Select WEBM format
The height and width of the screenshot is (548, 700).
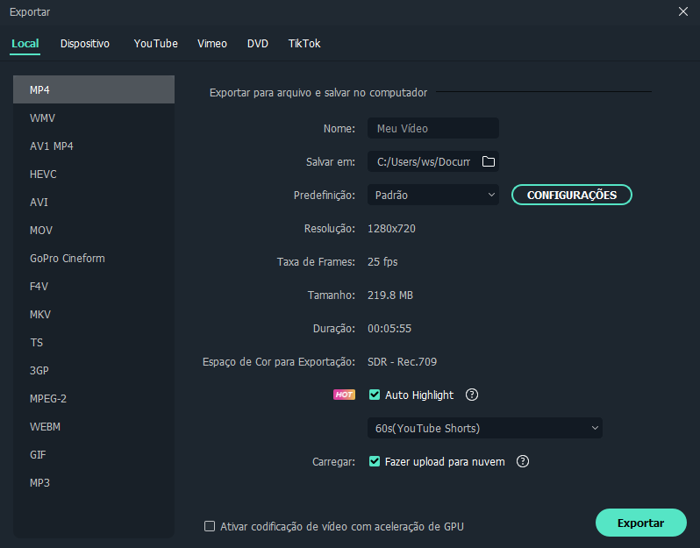tap(94, 427)
